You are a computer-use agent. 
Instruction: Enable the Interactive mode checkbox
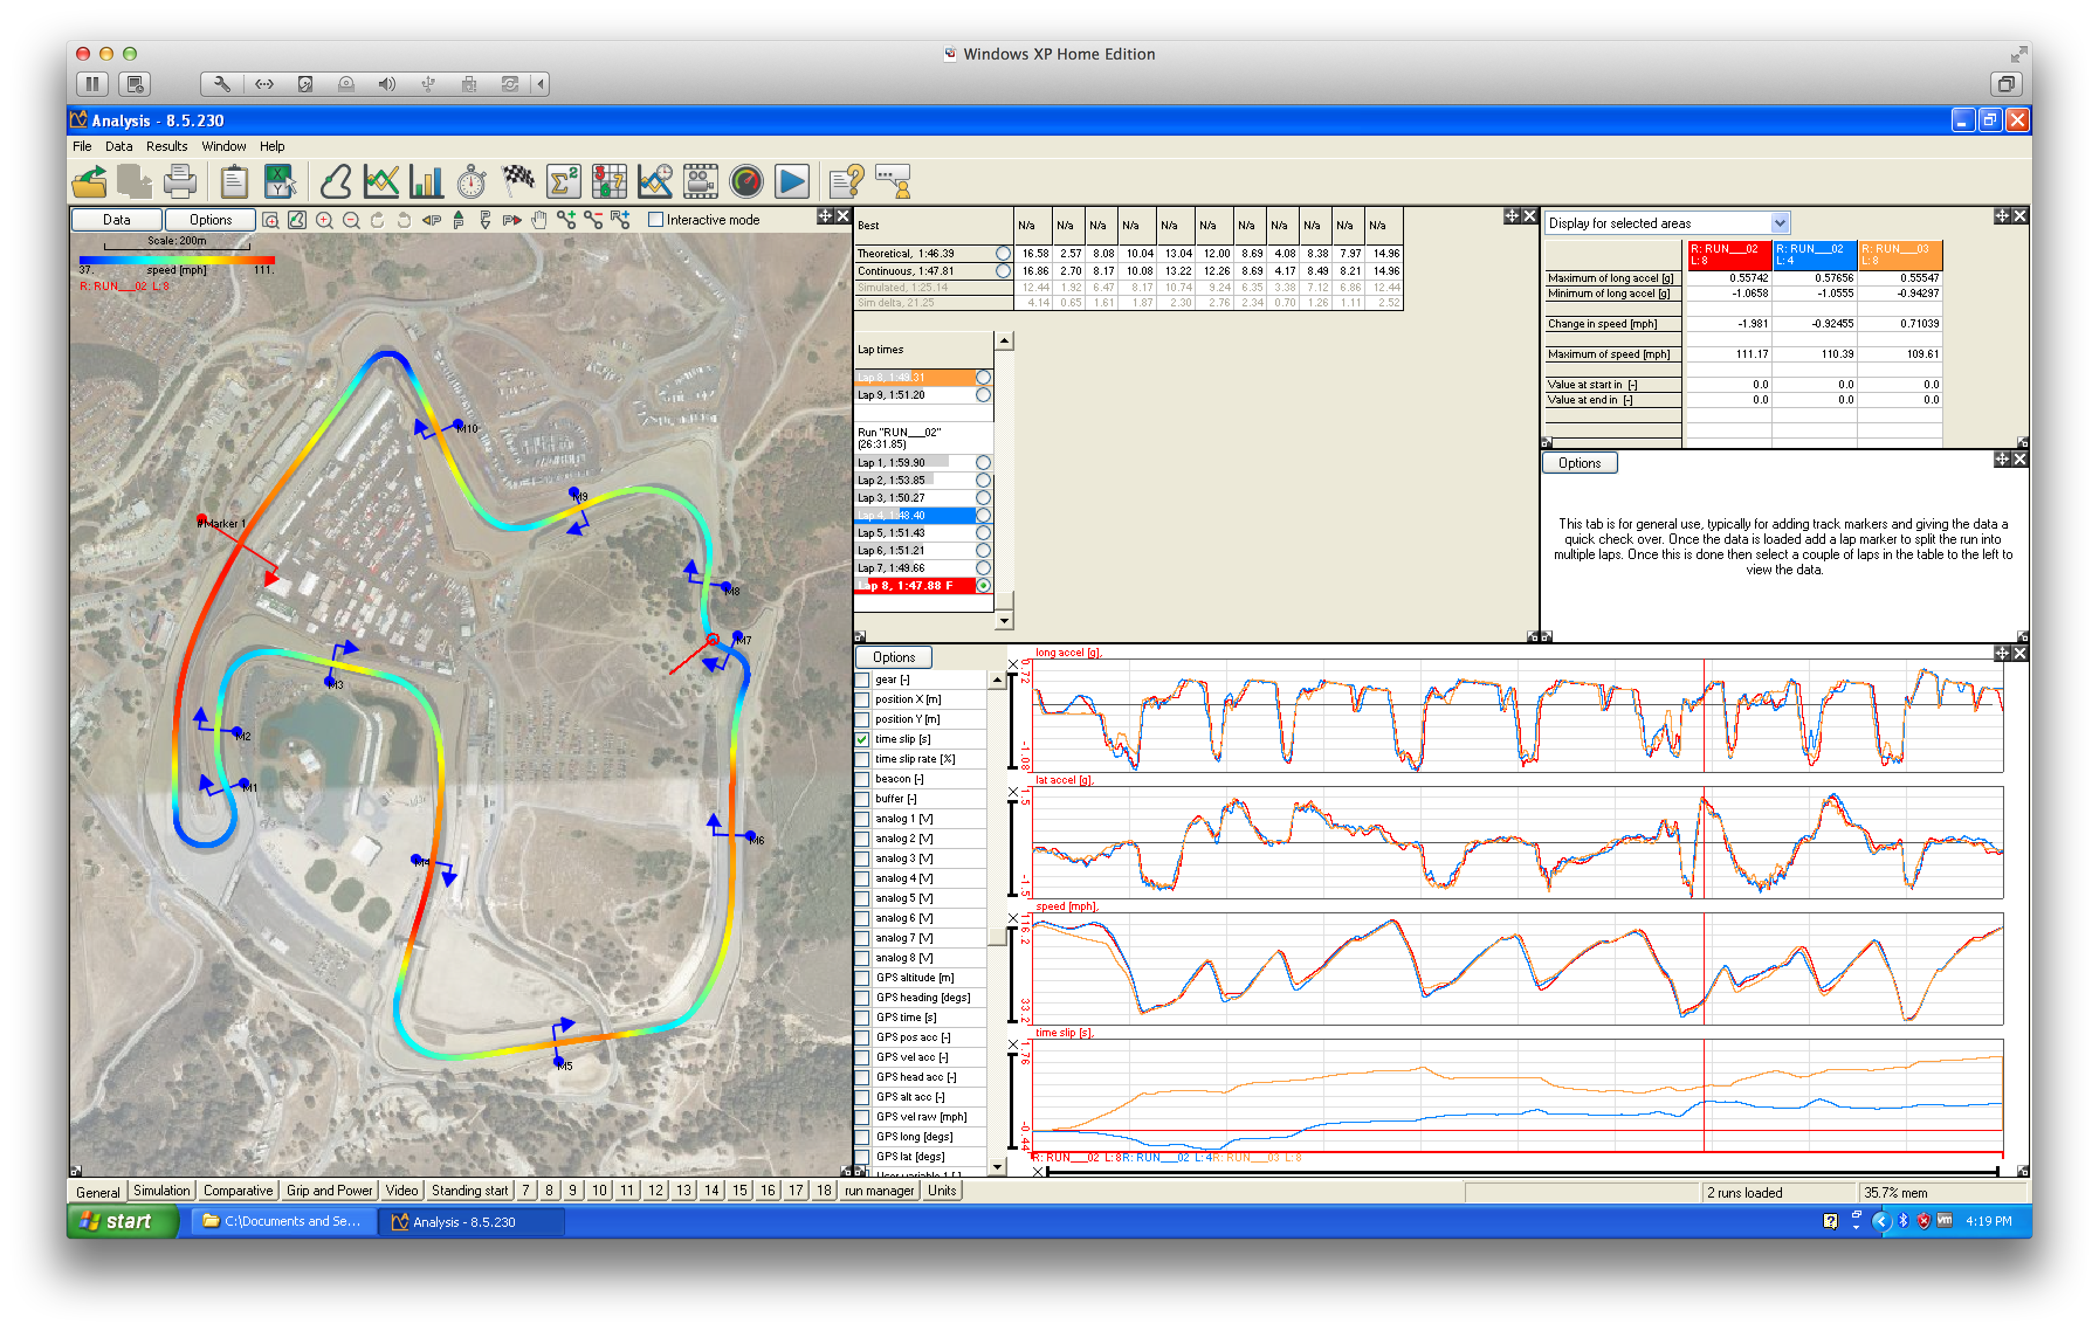[656, 220]
